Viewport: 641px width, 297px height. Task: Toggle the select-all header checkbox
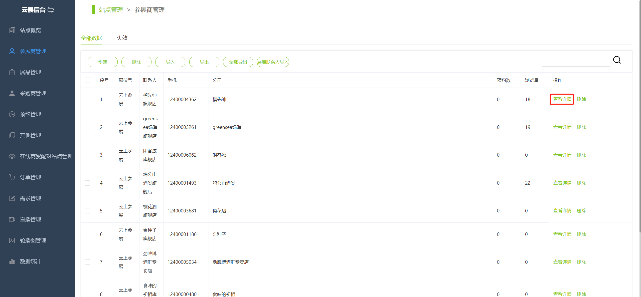pos(87,80)
